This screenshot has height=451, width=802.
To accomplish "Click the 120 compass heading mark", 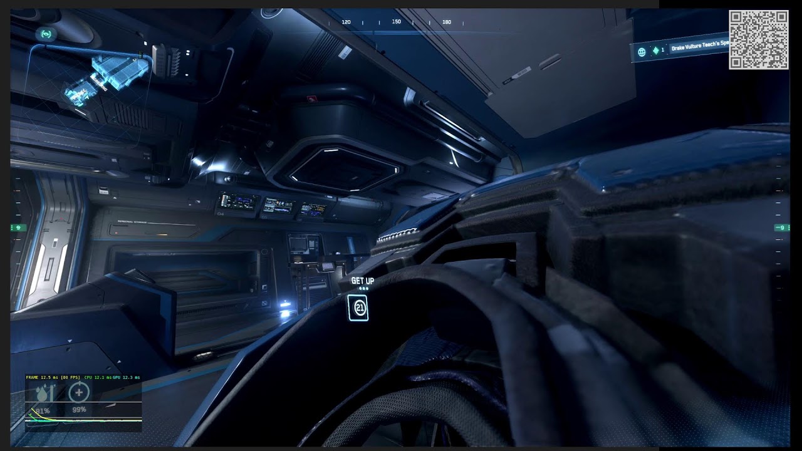I will click(346, 22).
